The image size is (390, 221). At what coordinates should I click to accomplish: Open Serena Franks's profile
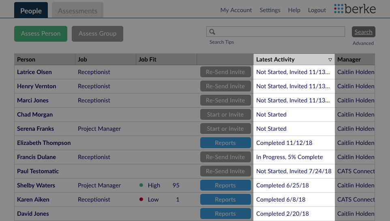(x=36, y=129)
